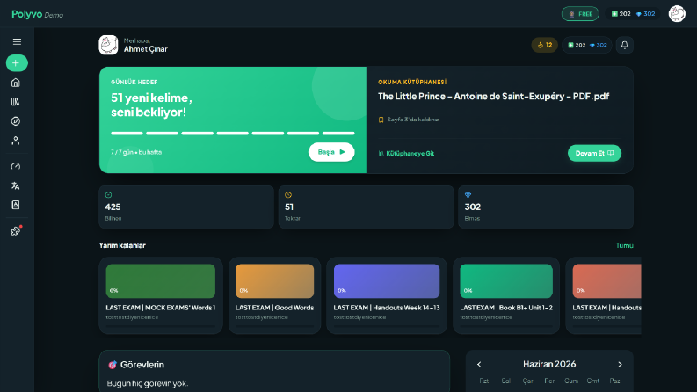697x392 pixels.
Task: Open notifications bell icon
Action: click(x=625, y=45)
